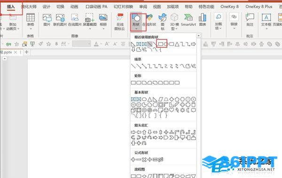
Task: Pick the smiley face basic shape
Action: pyautogui.click(x=166, y=110)
